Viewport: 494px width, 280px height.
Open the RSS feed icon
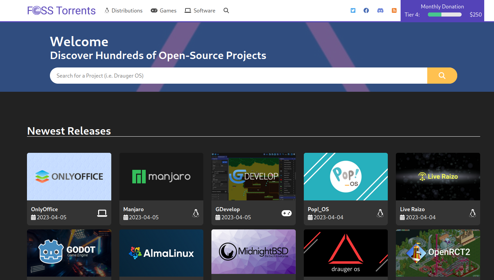[x=394, y=10]
